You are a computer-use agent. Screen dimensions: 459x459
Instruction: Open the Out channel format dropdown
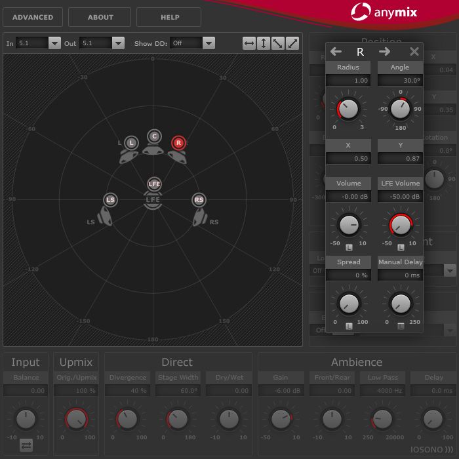click(x=102, y=43)
